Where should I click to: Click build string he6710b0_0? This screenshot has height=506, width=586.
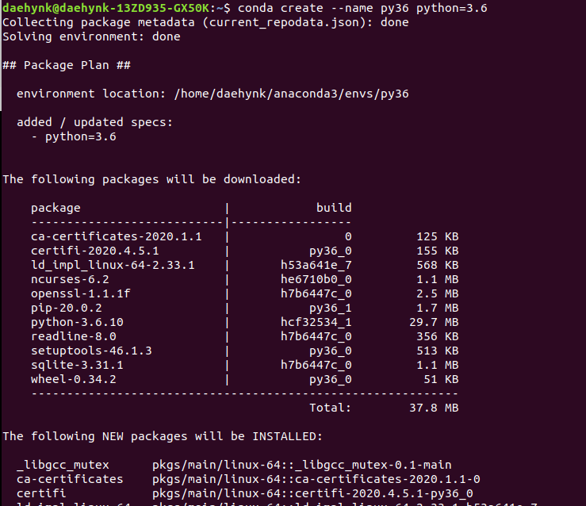tap(316, 279)
